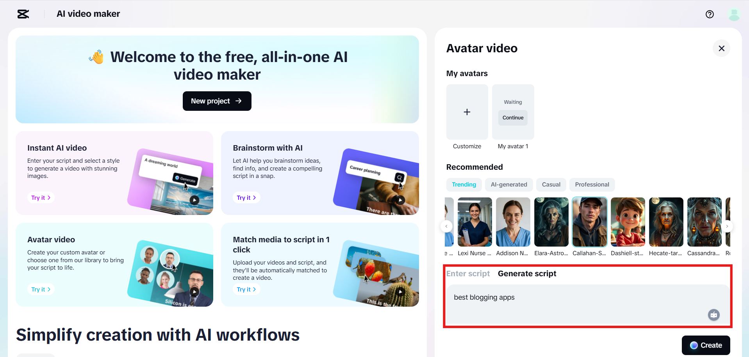Click the plus icon to customize a new avatar

467,112
